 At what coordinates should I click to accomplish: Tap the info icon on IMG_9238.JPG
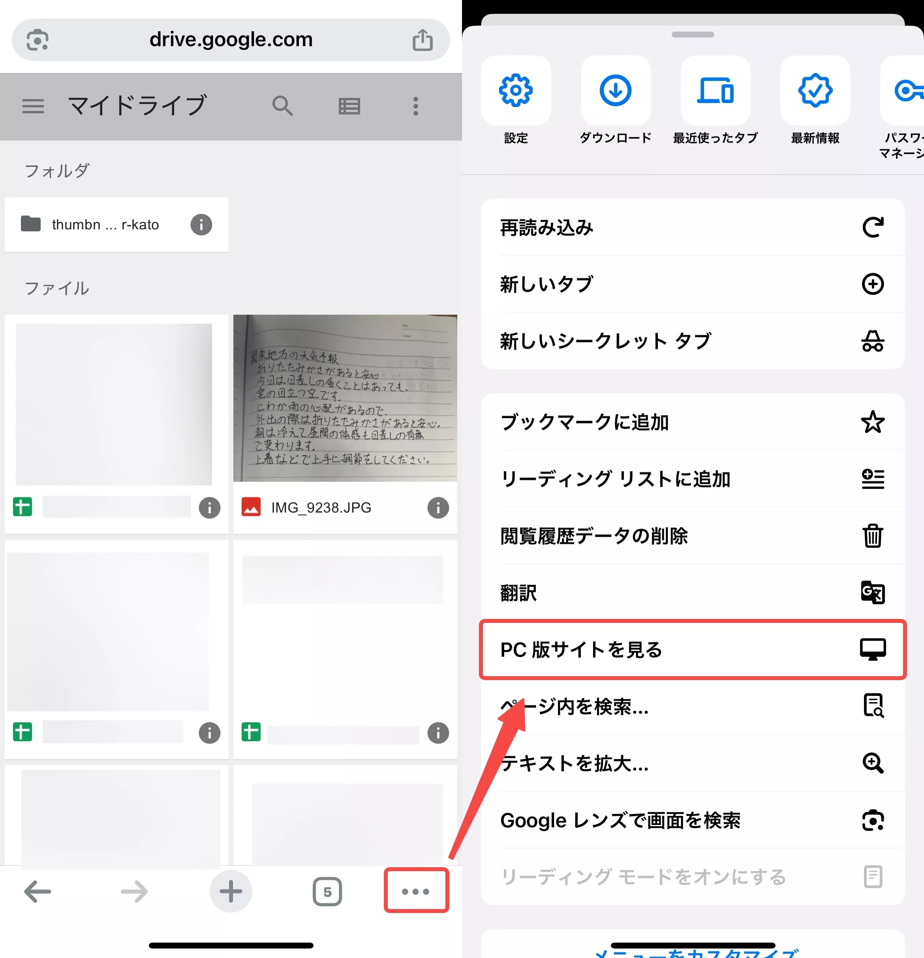[x=438, y=507]
